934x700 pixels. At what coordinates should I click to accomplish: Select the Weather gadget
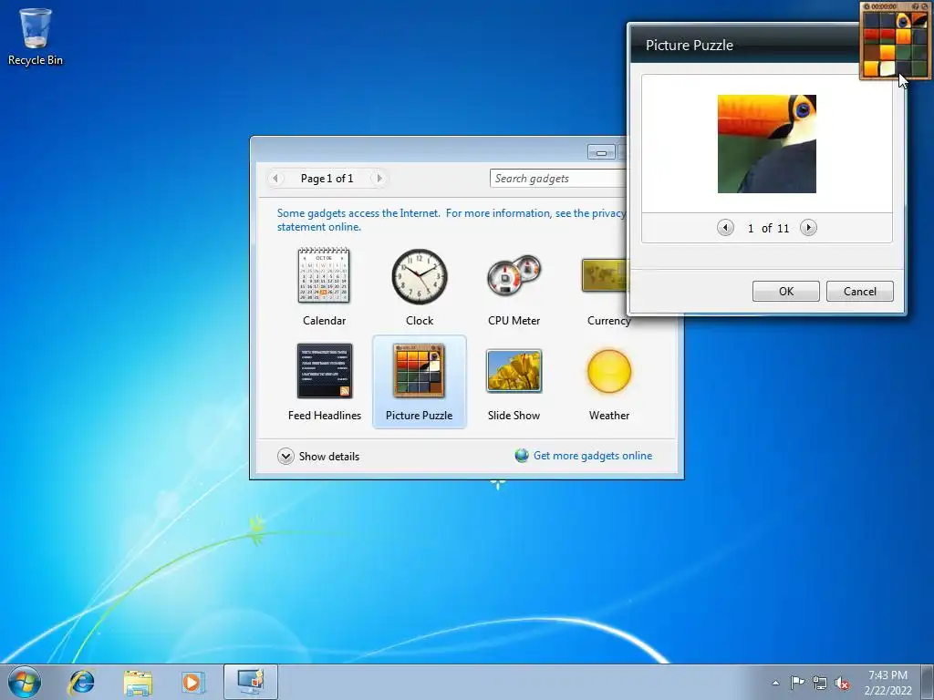pos(608,382)
